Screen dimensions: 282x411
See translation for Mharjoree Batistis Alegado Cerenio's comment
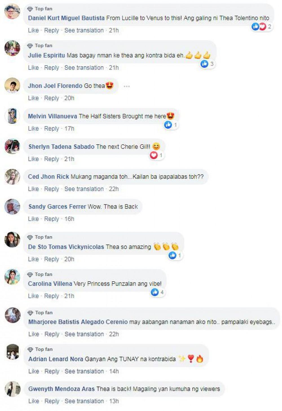coord(84,334)
